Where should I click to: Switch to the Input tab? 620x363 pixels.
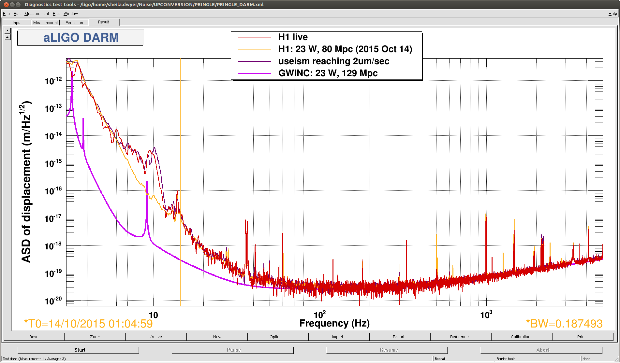tap(17, 23)
